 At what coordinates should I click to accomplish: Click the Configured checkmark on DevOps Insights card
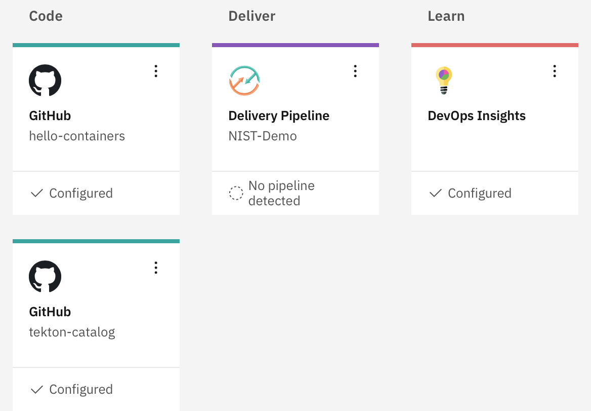pos(436,193)
